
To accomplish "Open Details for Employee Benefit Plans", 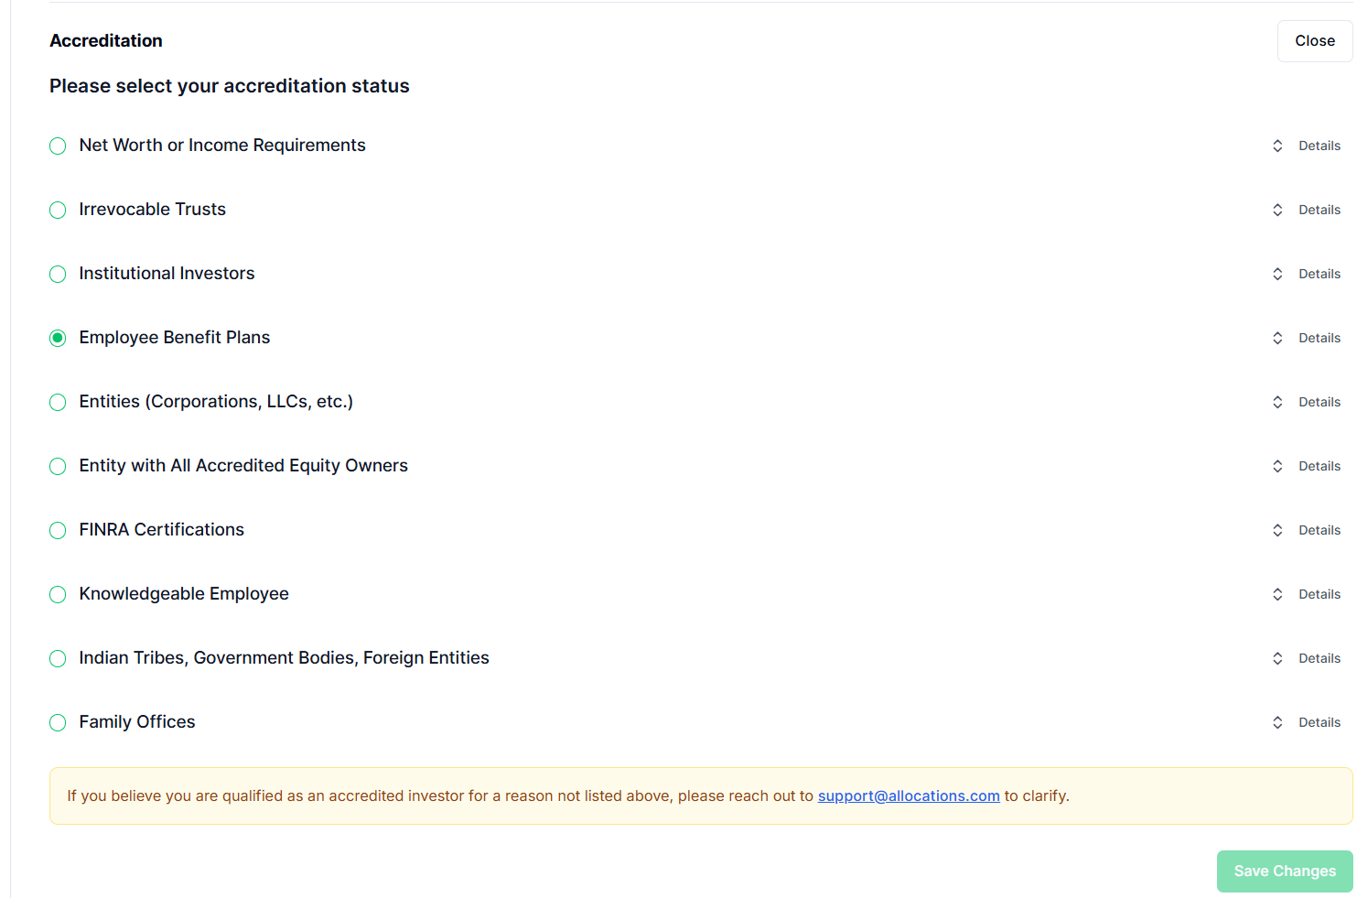I will click(1319, 339).
